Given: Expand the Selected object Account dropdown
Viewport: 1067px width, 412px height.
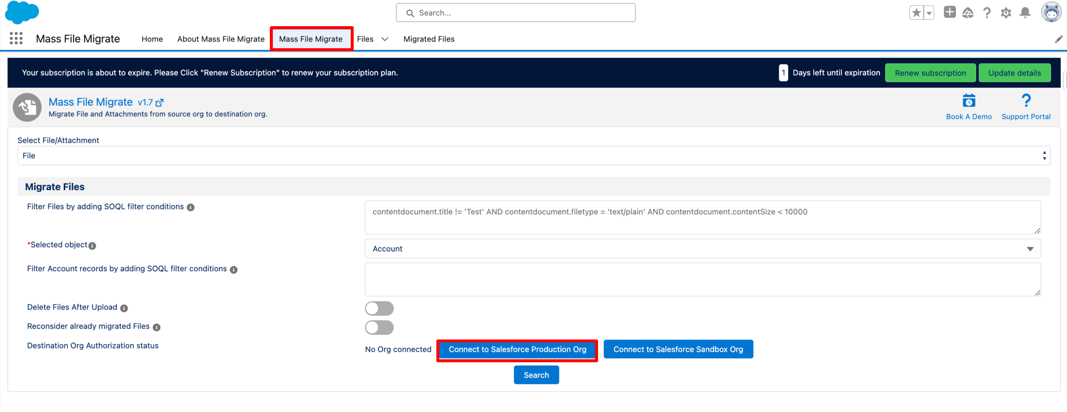Looking at the screenshot, I should pos(702,249).
